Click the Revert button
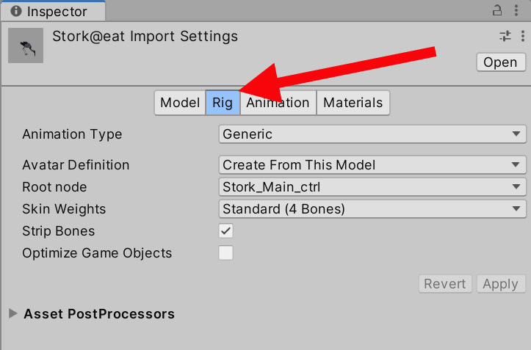Image resolution: width=531 pixels, height=350 pixels. [445, 284]
